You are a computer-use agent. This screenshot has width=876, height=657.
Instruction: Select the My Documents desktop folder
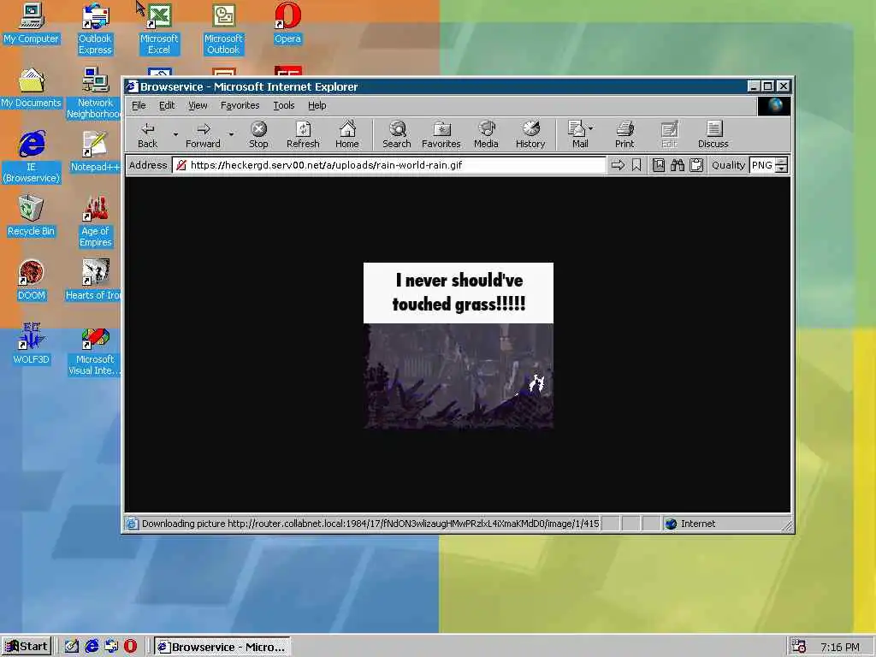(x=31, y=88)
